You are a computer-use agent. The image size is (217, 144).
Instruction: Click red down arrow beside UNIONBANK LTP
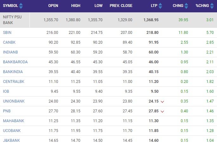tap(162, 102)
